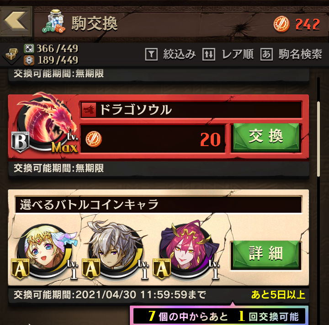This screenshot has height=325, width=329.
Task: Tap the coin cost icon showing 20
Action: (94, 139)
